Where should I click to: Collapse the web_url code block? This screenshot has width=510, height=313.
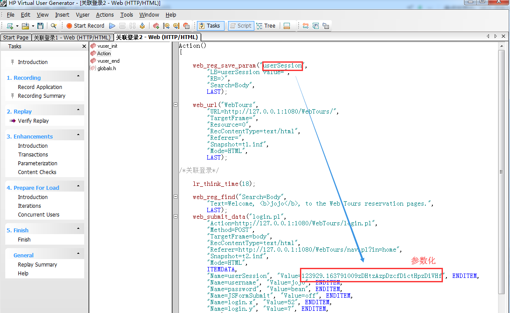pos(176,105)
